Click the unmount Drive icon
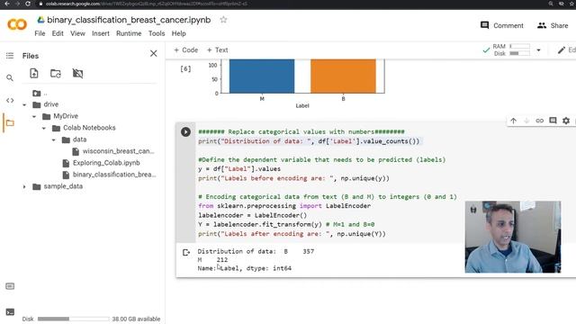Screen dimensions: 576x324 click(77, 74)
